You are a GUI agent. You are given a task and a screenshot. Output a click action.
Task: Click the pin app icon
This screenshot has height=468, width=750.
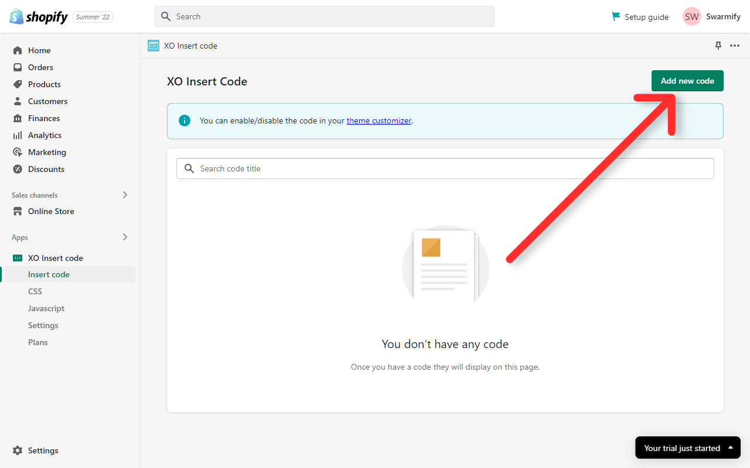[x=718, y=46]
